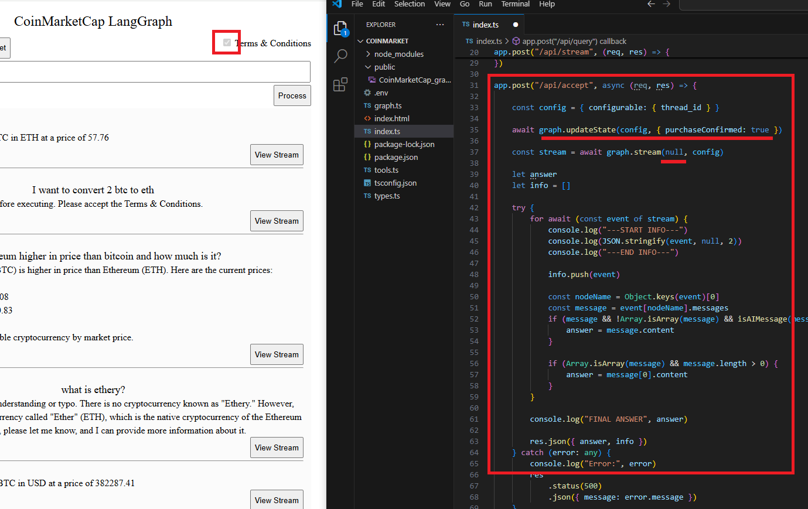808x509 pixels.
Task: Click the VS Code logo icon
Action: (337, 4)
